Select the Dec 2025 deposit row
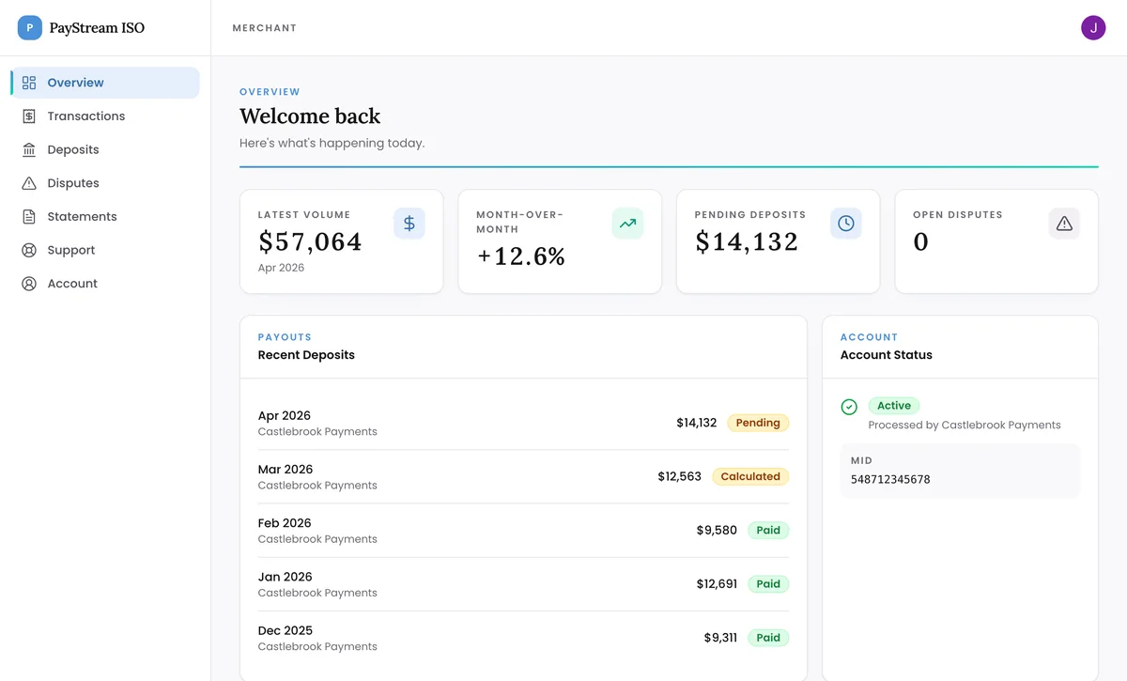Screen dimensions: 1127x681 pos(523,638)
